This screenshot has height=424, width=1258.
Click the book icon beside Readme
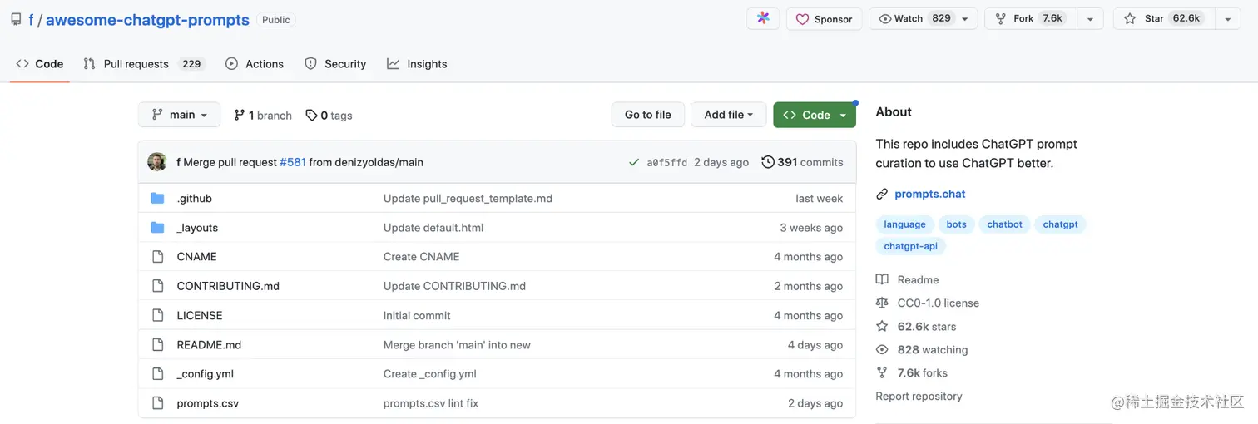[882, 279]
